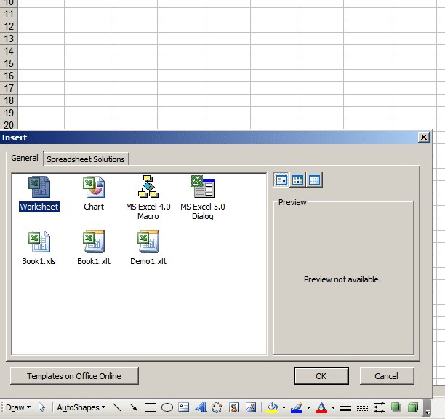Insert Picture from File
The image size is (445, 419).
(x=251, y=407)
